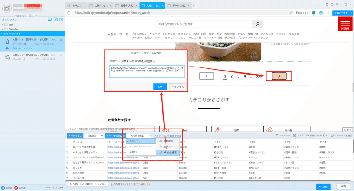Click the new tab plus icon
The width and height of the screenshot is (354, 191).
pyautogui.click(x=194, y=6)
